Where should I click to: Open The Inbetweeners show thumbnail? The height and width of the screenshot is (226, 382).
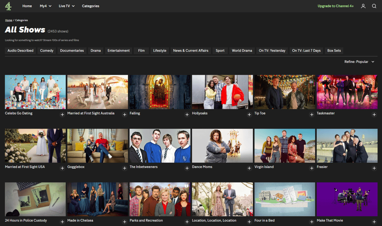click(x=160, y=146)
